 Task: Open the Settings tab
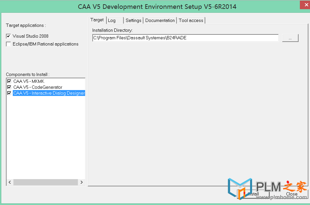[134, 20]
